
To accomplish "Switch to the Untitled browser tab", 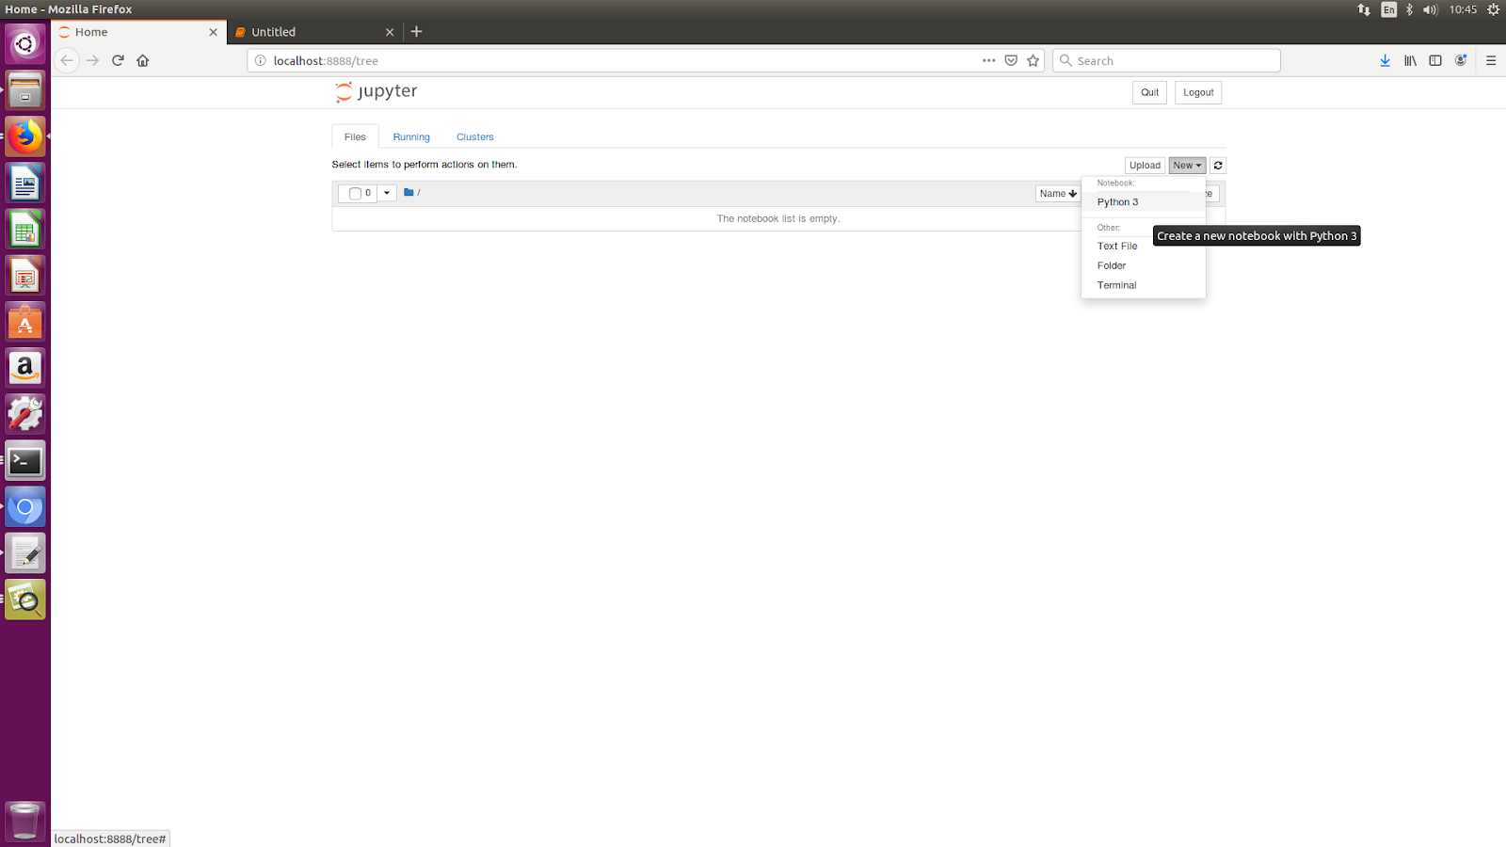I will click(311, 31).
